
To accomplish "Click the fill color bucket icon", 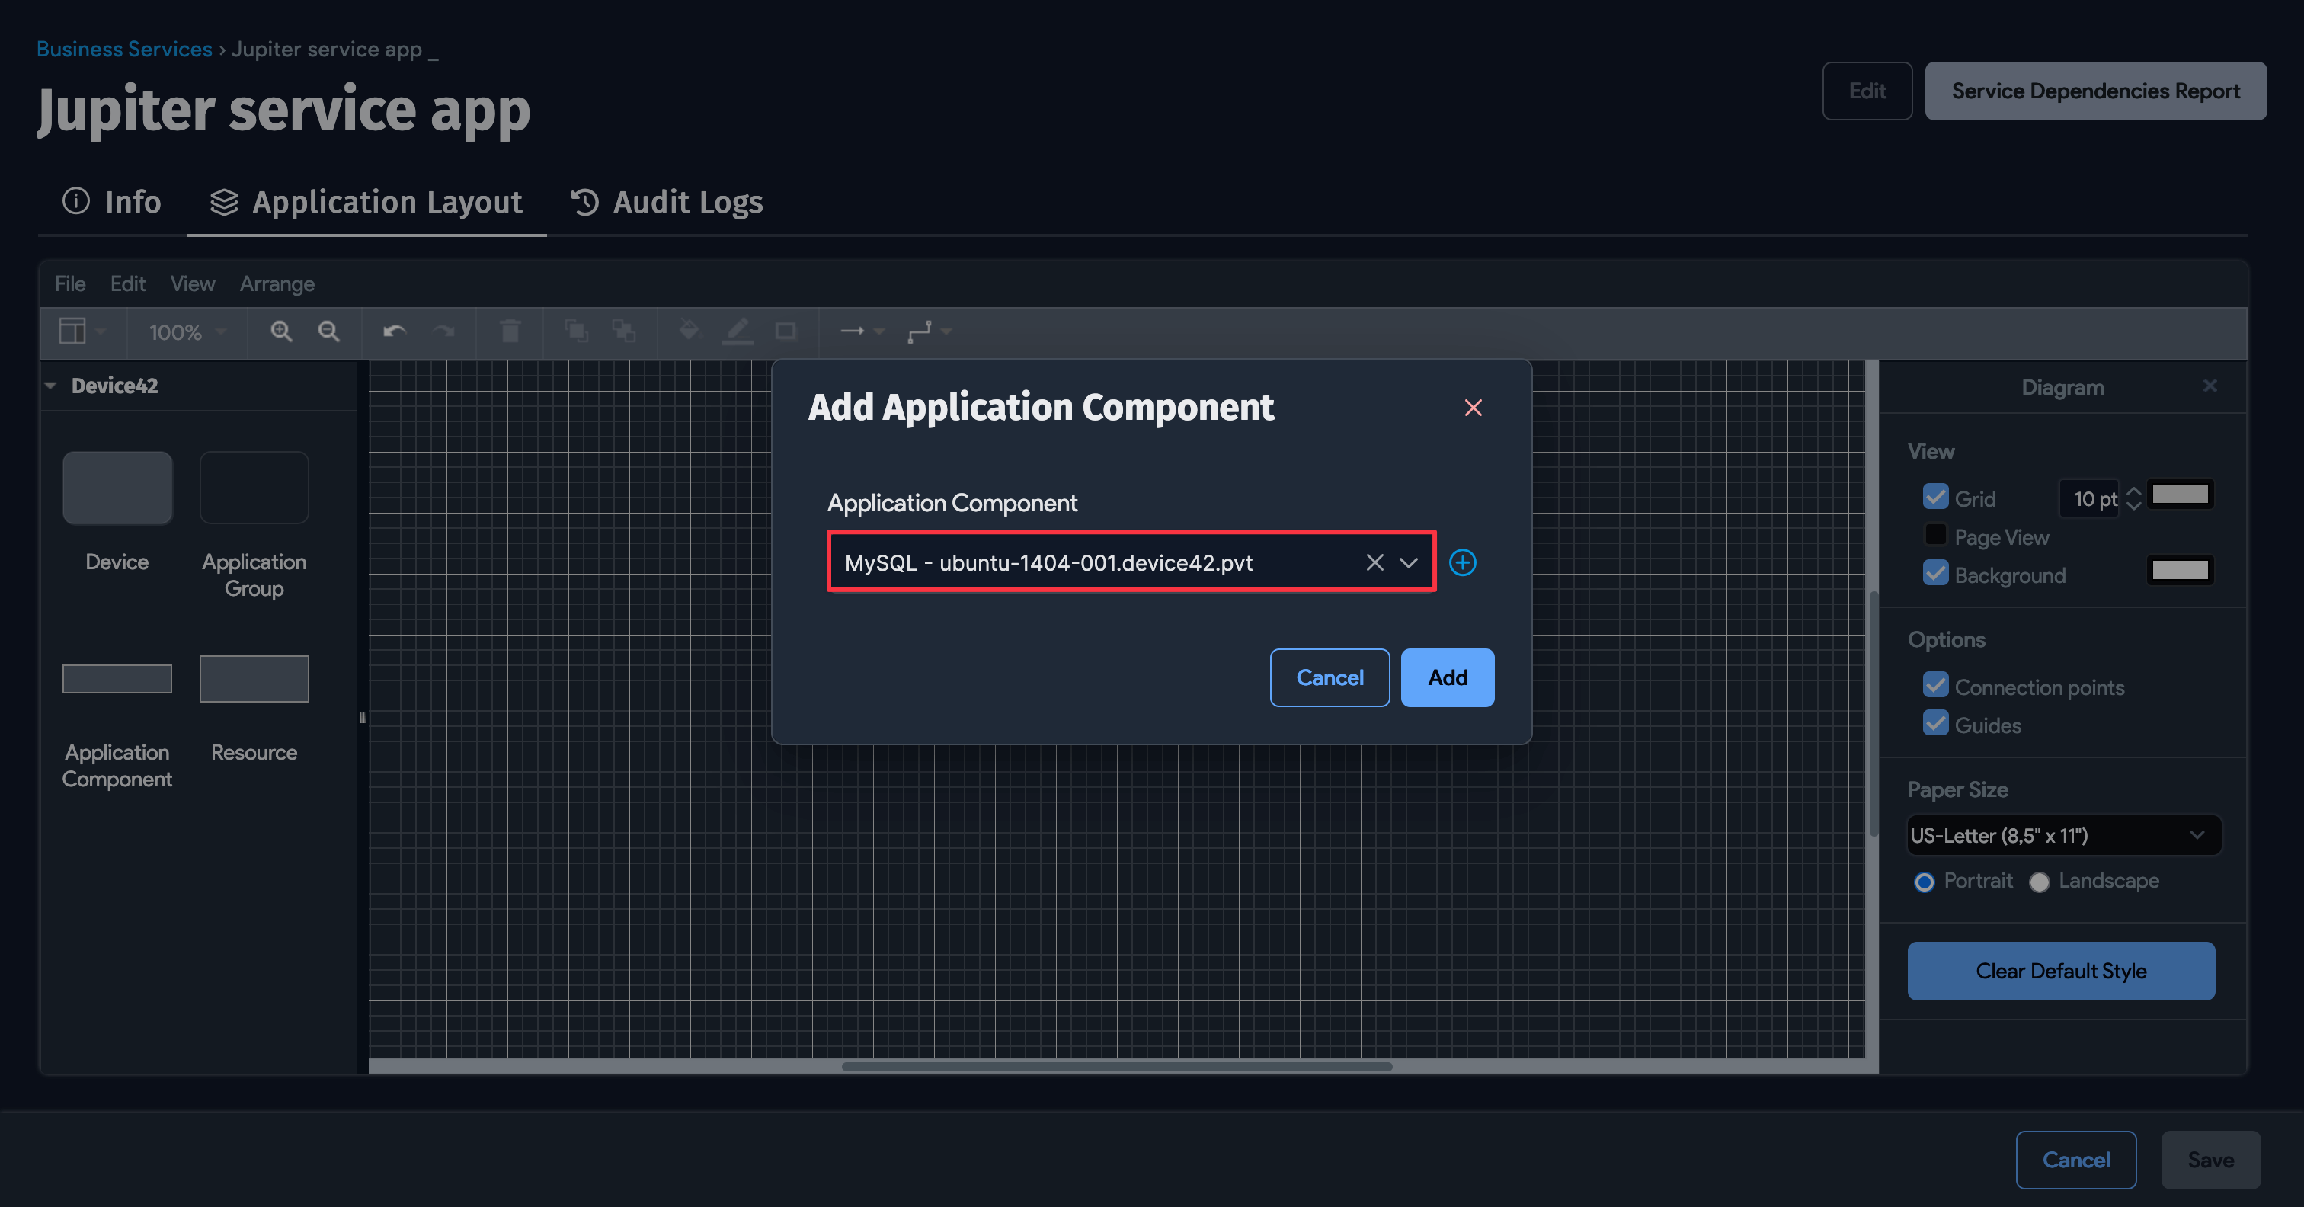I will click(689, 331).
